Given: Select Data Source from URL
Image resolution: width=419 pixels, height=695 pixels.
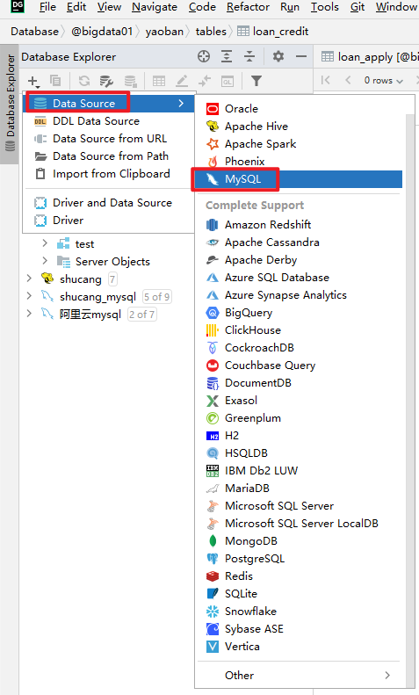Looking at the screenshot, I should (x=109, y=139).
